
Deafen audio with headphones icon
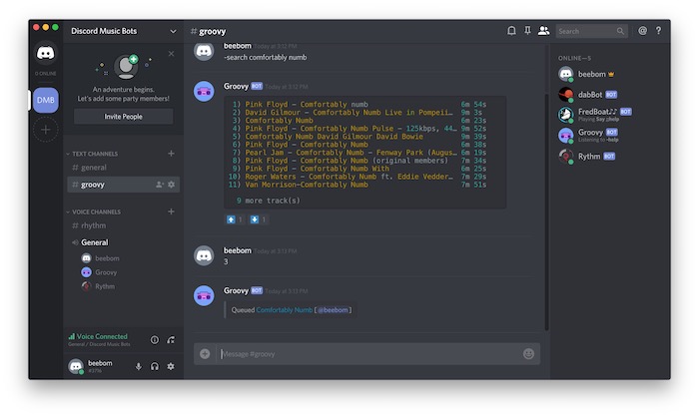click(155, 366)
